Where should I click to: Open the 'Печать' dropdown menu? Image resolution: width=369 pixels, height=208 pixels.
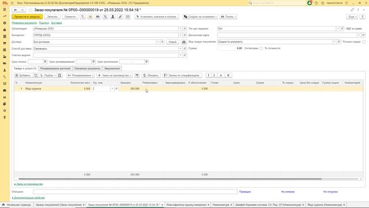pyautogui.click(x=228, y=17)
